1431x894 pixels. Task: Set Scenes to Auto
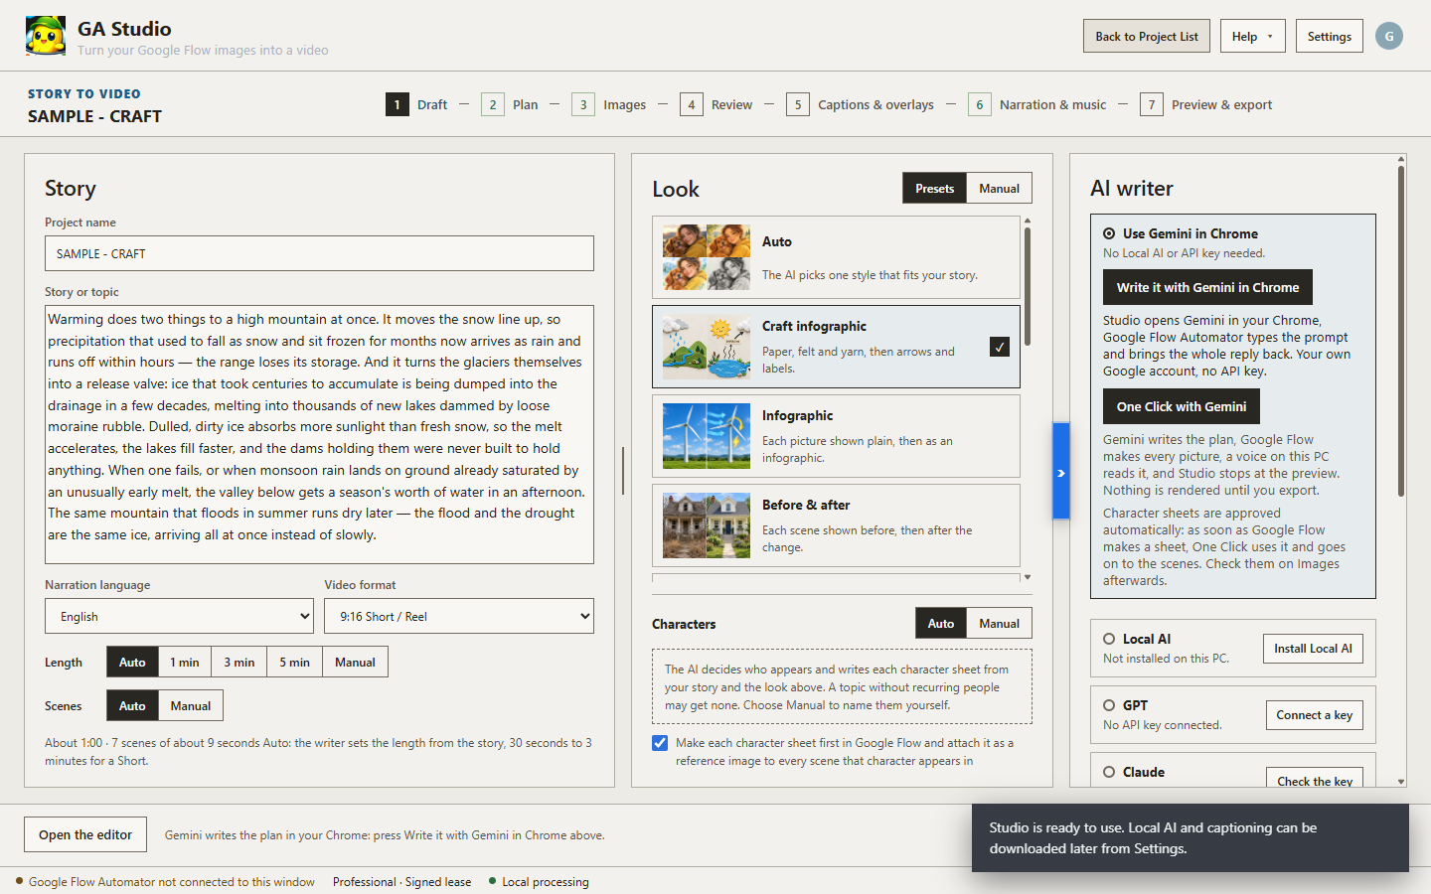(132, 706)
